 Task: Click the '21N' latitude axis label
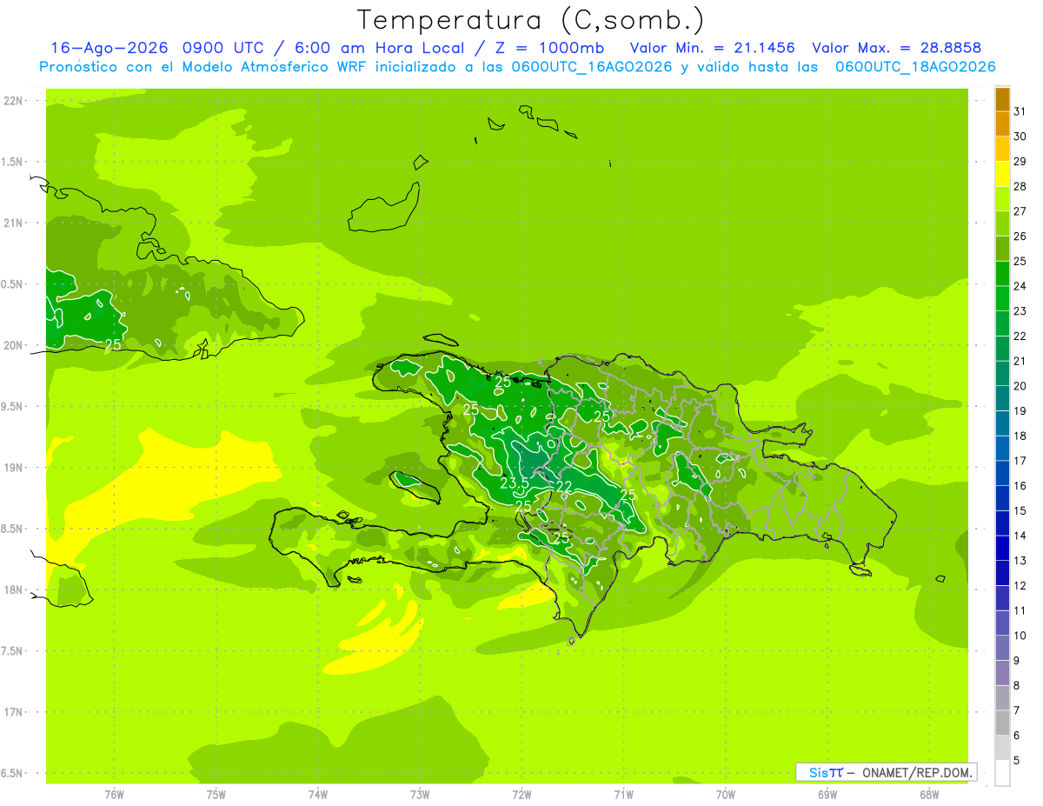[13, 223]
